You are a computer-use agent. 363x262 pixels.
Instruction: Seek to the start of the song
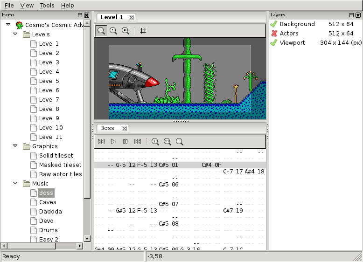coord(101,142)
